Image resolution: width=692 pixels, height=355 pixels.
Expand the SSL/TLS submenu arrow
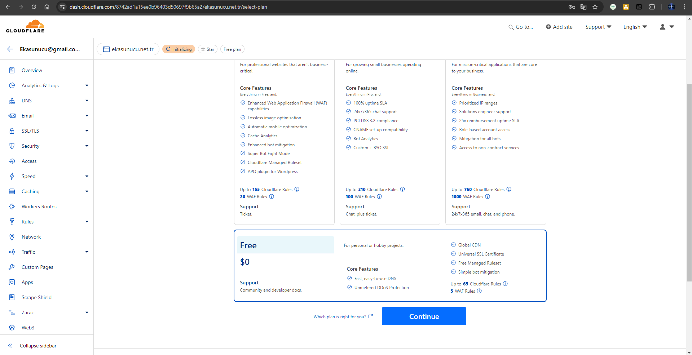87,131
